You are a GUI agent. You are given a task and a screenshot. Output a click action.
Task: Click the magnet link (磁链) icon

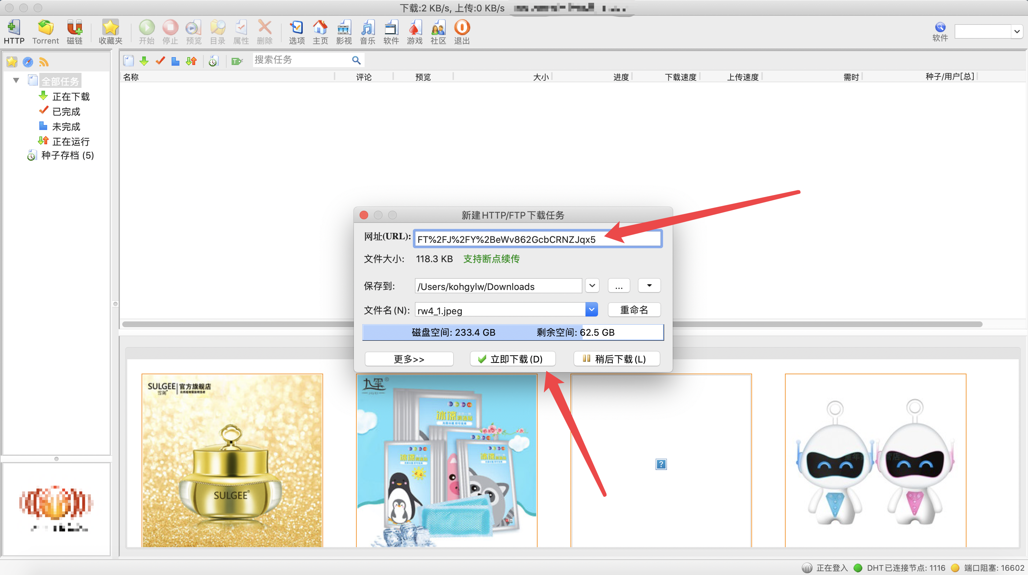click(74, 28)
